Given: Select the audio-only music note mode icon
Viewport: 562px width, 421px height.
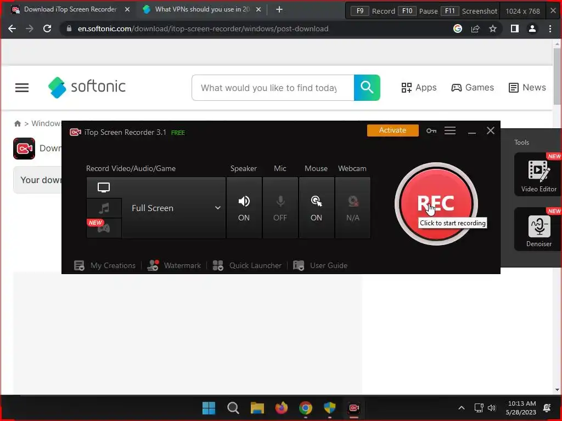Looking at the screenshot, I should click(x=104, y=208).
